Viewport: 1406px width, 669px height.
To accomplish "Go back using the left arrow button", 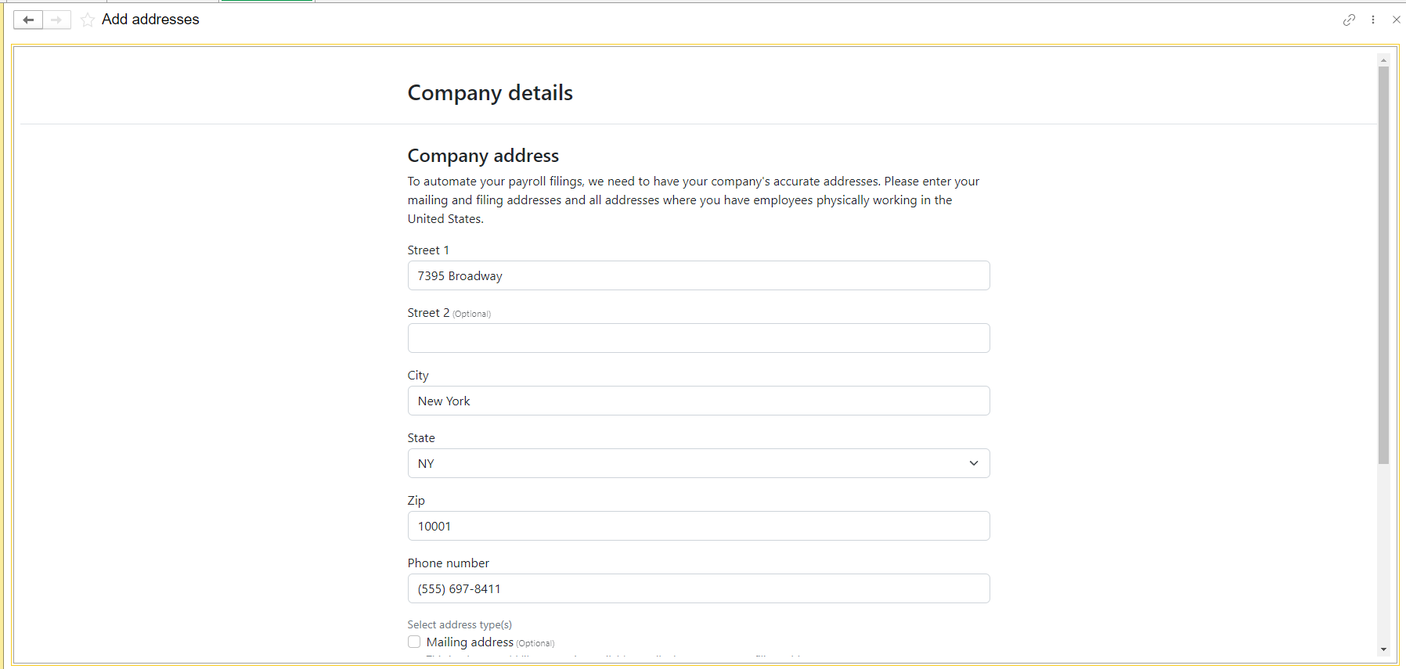I will tap(28, 20).
